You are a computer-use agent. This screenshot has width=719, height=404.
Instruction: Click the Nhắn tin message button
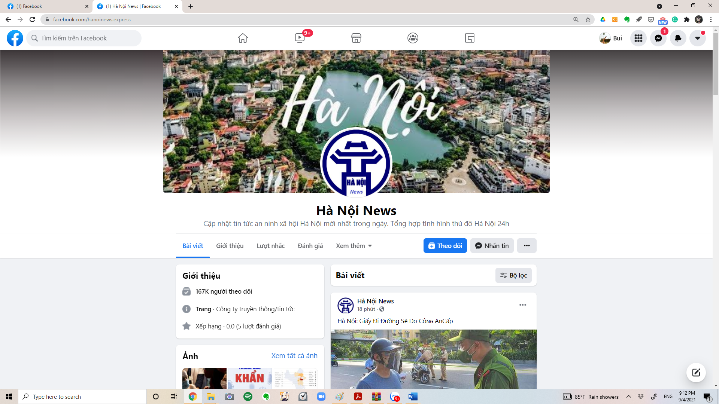click(x=492, y=246)
